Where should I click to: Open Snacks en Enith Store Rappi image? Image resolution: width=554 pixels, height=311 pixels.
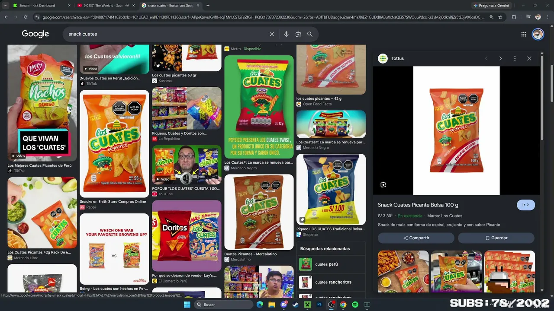114,144
